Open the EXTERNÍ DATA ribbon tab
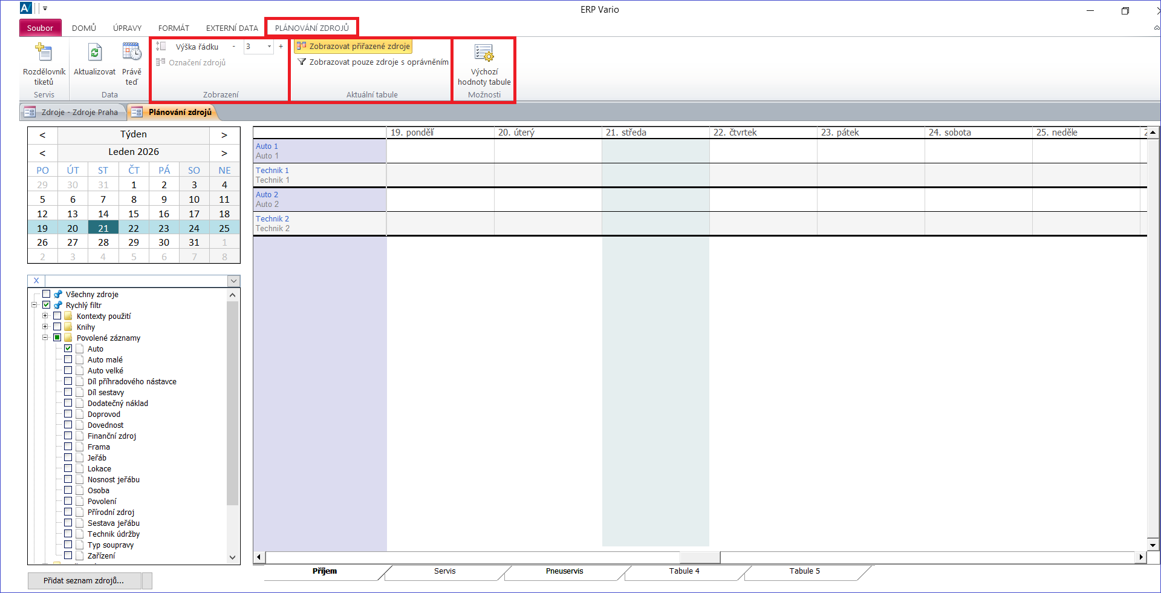The image size is (1161, 593). (232, 28)
